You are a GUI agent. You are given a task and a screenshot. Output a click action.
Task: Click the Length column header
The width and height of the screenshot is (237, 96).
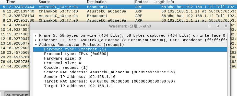159,2
